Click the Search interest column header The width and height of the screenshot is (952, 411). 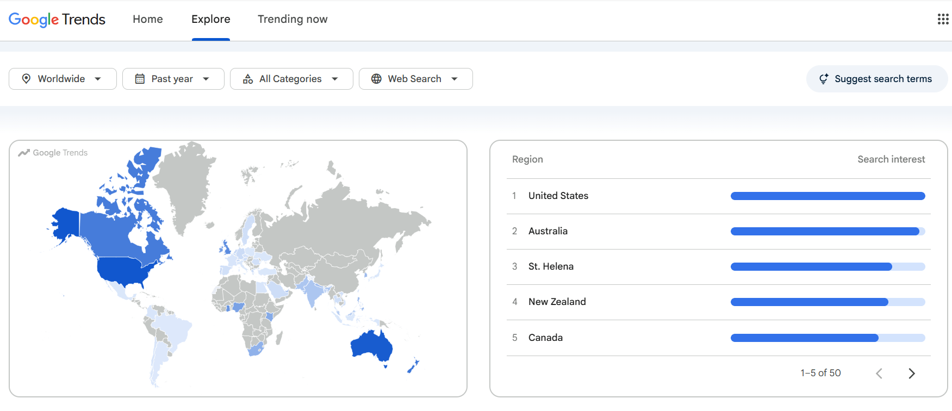coord(891,159)
